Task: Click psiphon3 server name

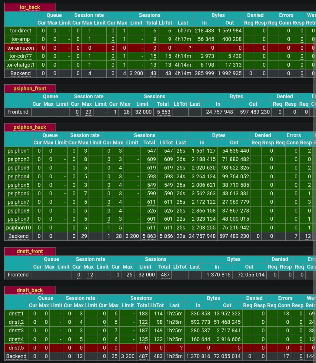Action: point(18,168)
